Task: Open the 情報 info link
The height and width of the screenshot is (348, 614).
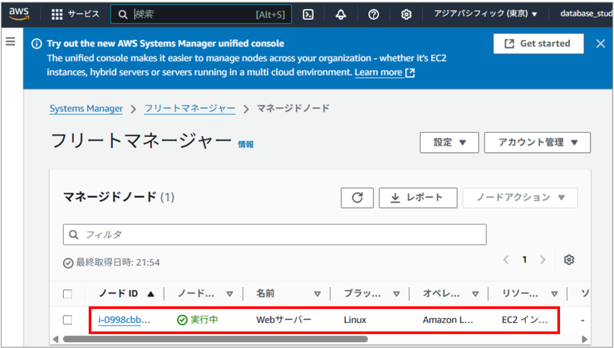Action: [245, 144]
